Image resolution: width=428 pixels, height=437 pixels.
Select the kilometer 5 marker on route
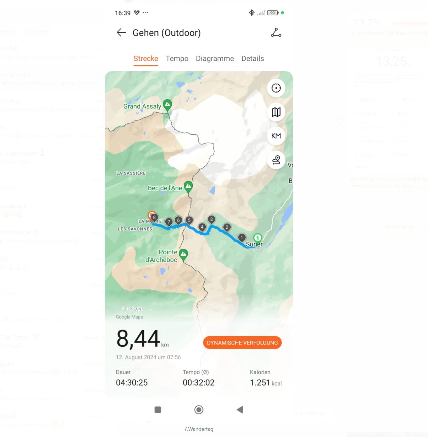pyautogui.click(x=189, y=221)
